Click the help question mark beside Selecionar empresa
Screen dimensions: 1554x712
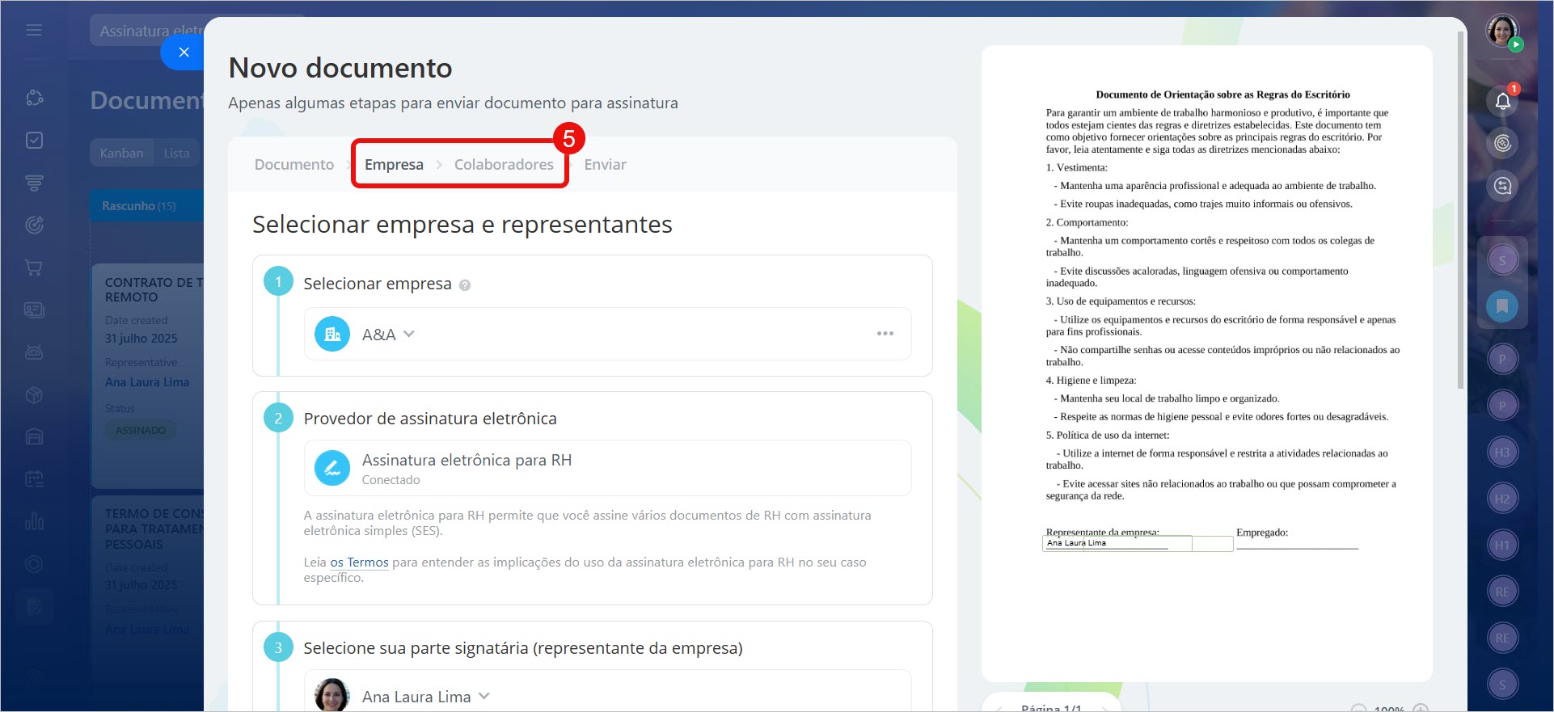pos(465,285)
